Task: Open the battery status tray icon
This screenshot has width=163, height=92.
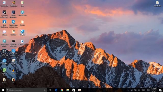Action: [135, 90]
